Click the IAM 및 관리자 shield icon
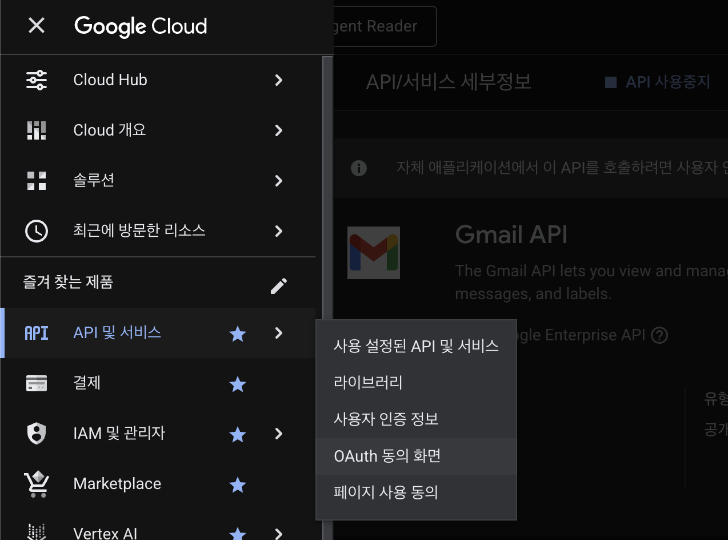 coord(37,433)
